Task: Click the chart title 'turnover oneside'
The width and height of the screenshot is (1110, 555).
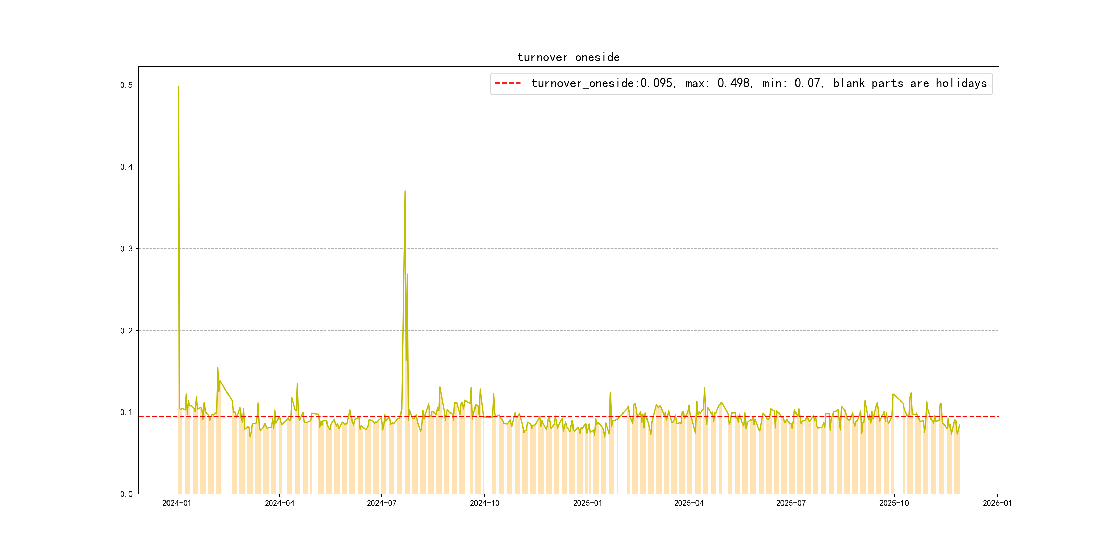Action: [x=568, y=57]
